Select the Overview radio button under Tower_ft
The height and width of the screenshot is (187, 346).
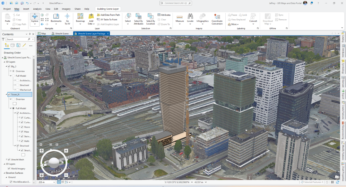pos(14,99)
